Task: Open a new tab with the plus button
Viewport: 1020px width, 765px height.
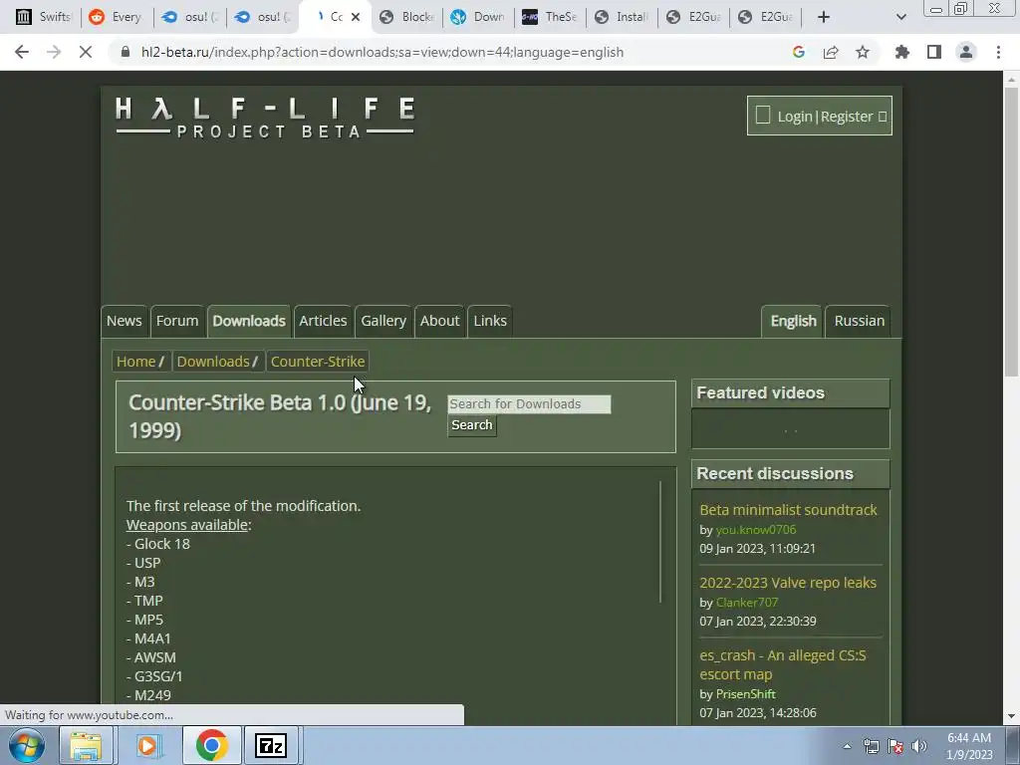Action: tap(824, 17)
